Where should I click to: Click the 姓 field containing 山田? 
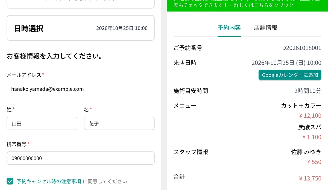click(42, 124)
